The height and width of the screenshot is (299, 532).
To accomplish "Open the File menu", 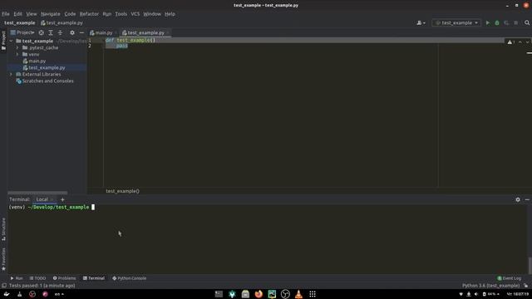I will (6, 14).
